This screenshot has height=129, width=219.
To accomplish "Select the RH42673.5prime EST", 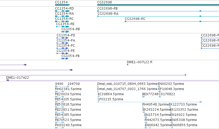I will click(158, 120).
